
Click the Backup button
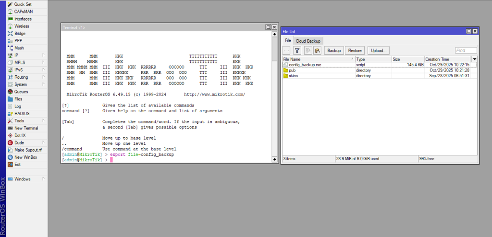pyautogui.click(x=334, y=50)
